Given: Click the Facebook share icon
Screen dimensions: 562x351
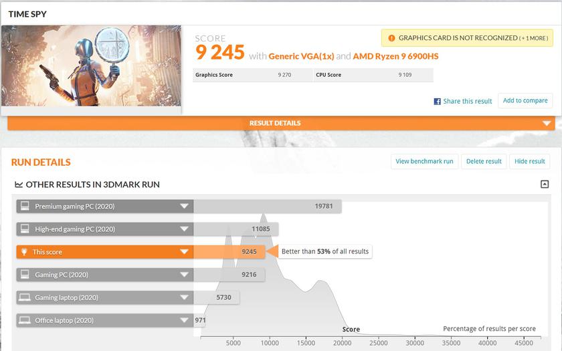Looking at the screenshot, I should pos(437,102).
